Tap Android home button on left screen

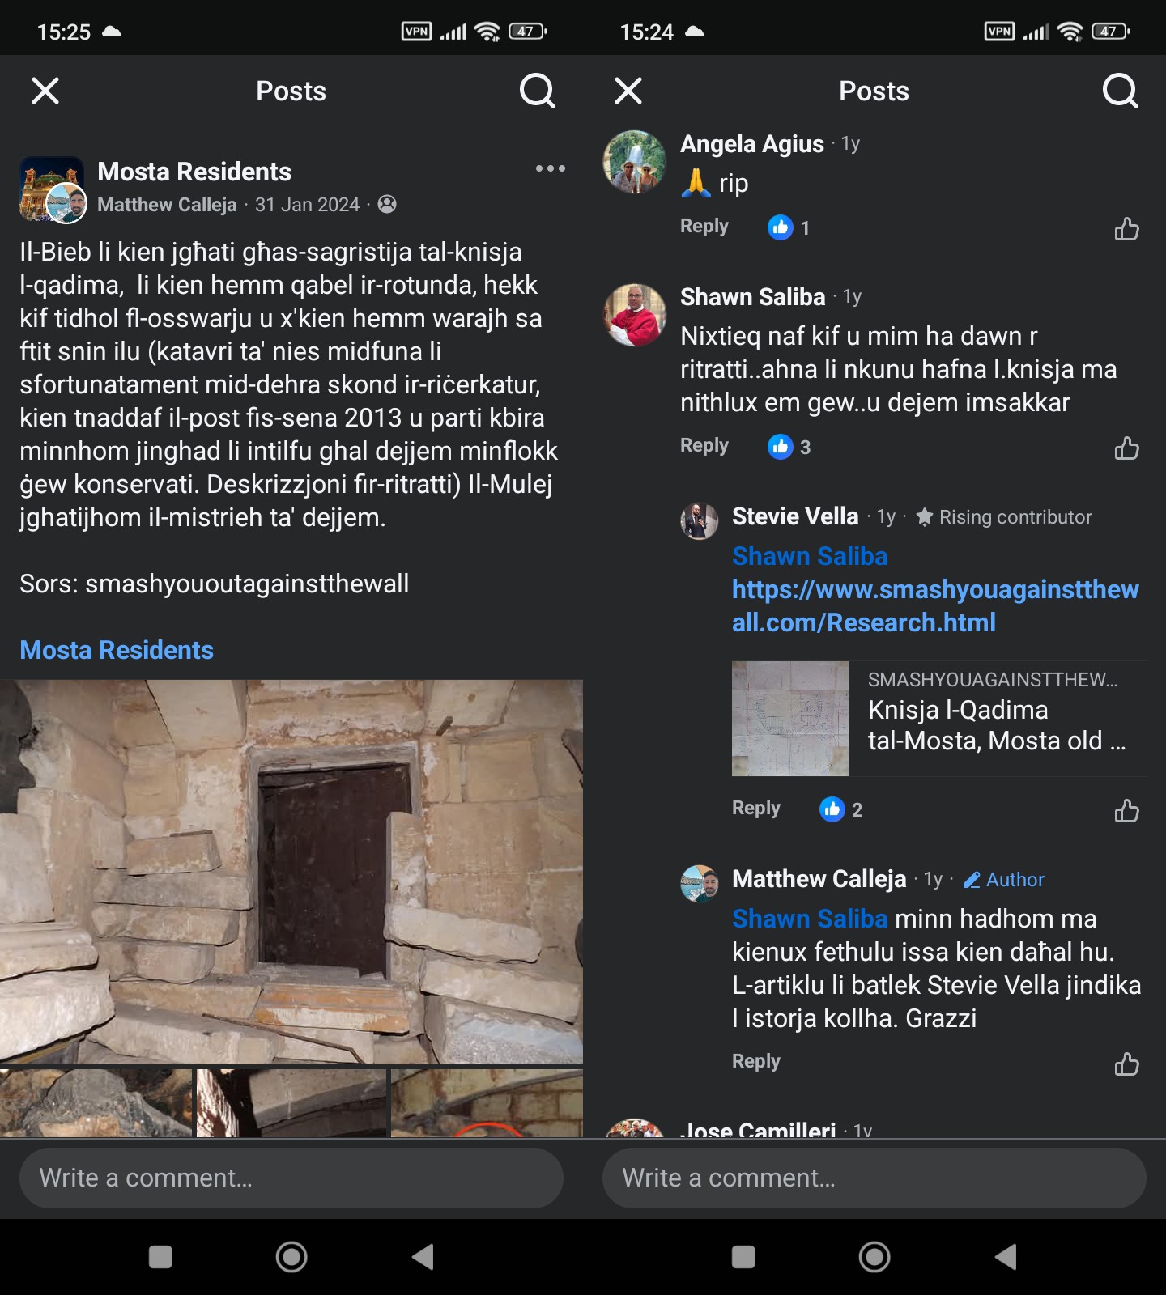point(291,1257)
